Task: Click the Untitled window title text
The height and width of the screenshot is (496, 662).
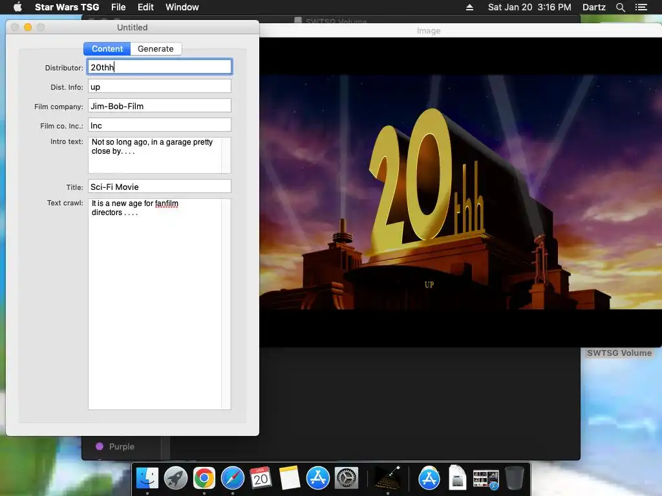Action: [x=132, y=27]
